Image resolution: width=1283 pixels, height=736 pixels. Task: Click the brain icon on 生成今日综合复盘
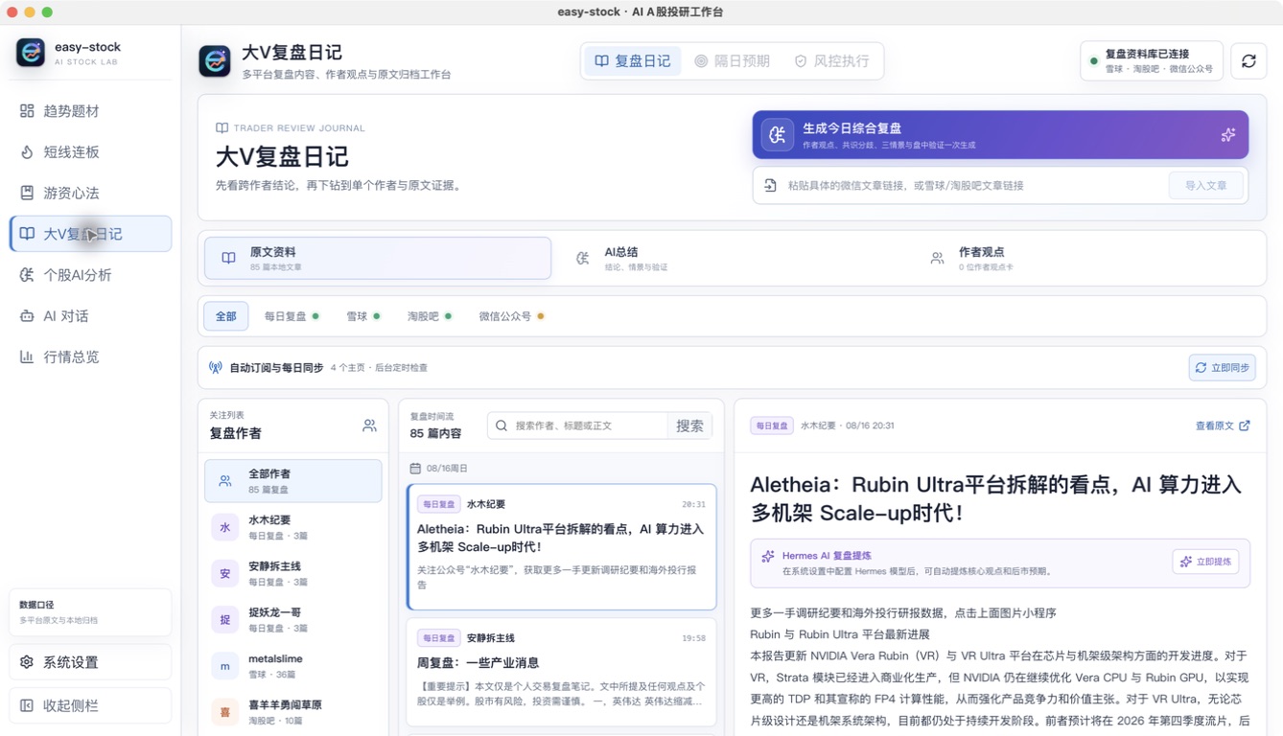coord(778,135)
